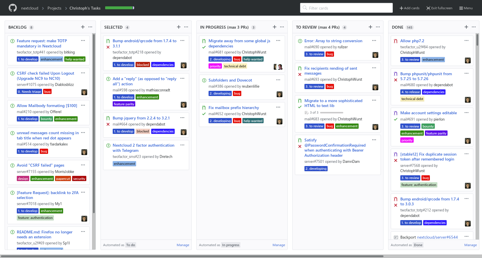Image resolution: width=482 pixels, height=258 pixels.
Task: Add a card to IN PROGRESS column
Action: tap(275, 27)
